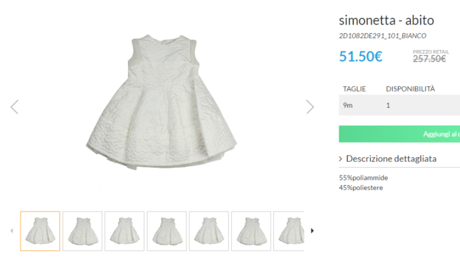Expand the Descrizione dettagliata section
The width and height of the screenshot is (460, 258).
point(391,159)
